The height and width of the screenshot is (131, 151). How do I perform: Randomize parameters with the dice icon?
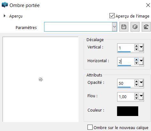[x=135, y=27]
